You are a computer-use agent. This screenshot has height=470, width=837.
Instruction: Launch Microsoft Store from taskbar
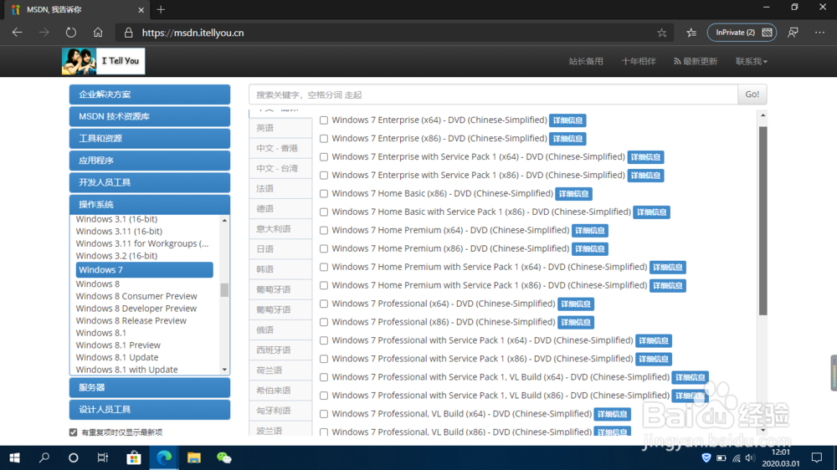click(x=133, y=457)
